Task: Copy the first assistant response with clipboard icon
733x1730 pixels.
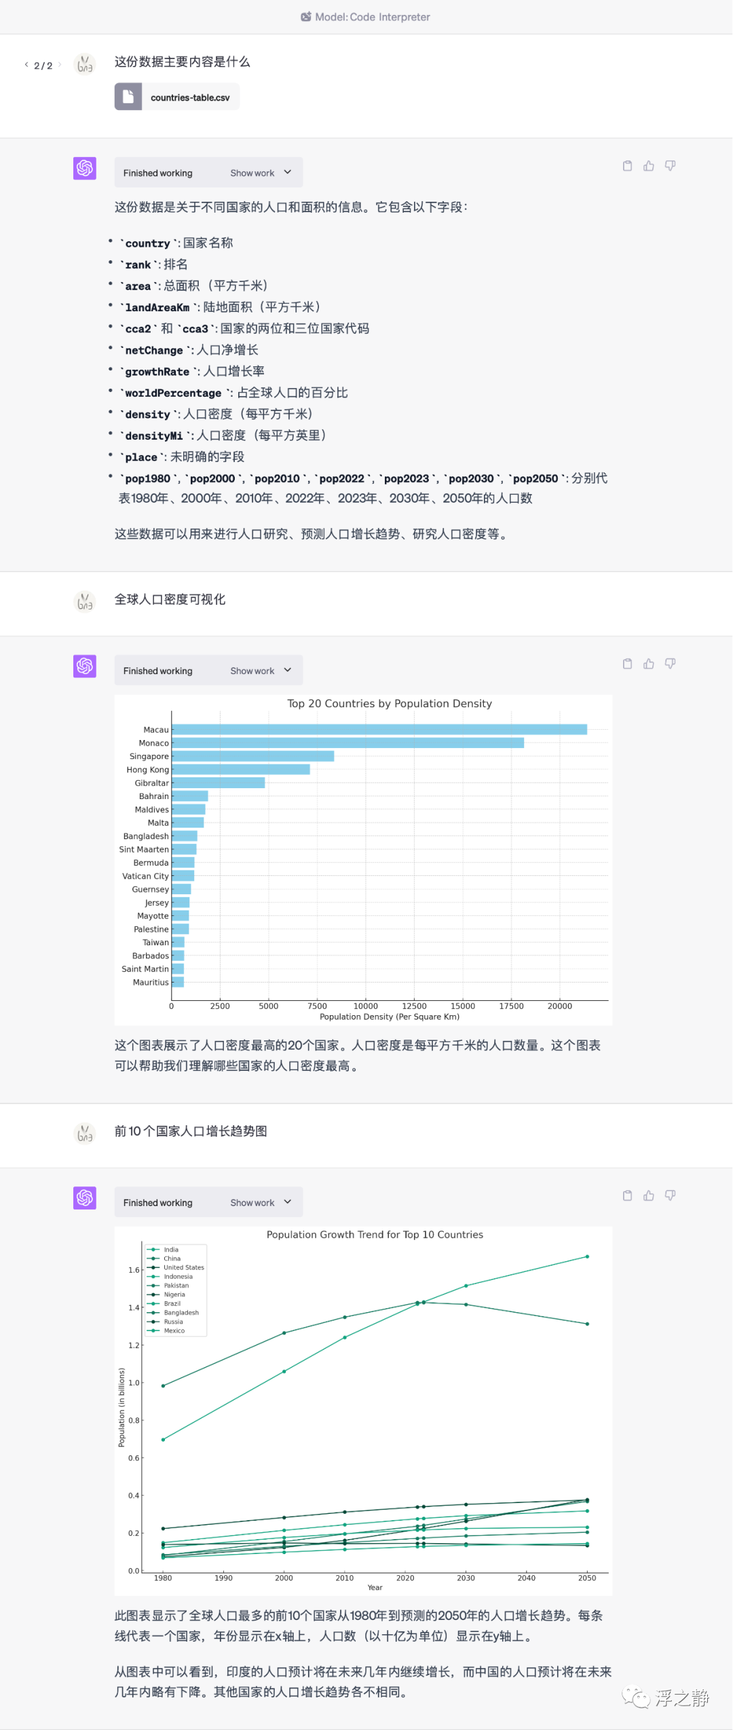Action: 627,166
